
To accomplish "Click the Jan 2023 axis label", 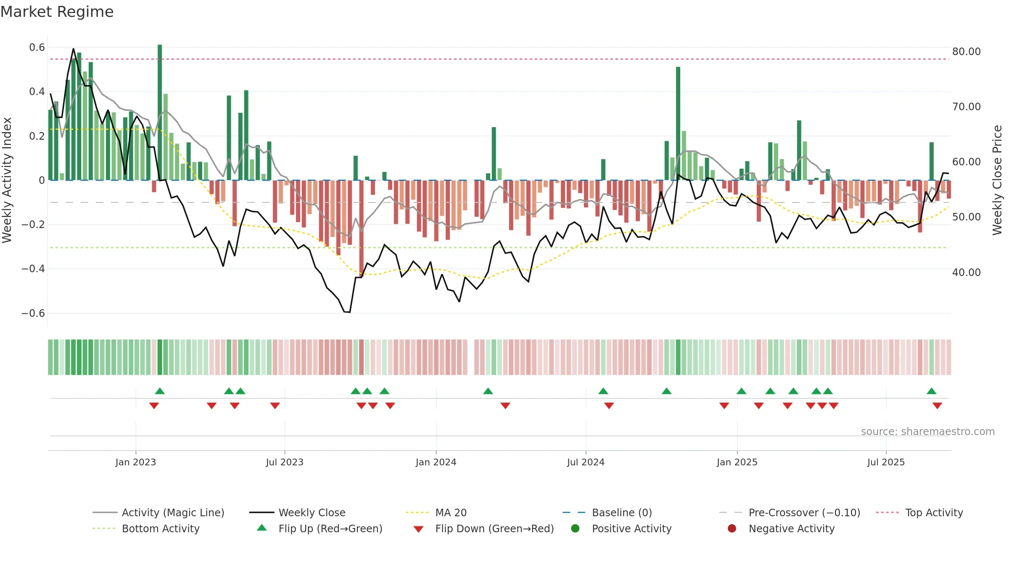I will [x=136, y=462].
